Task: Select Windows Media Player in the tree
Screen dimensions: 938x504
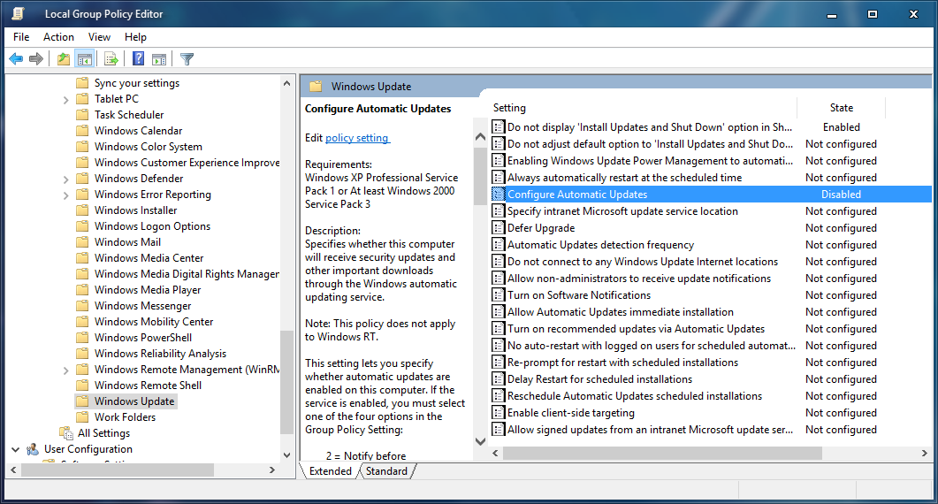Action: (x=148, y=290)
